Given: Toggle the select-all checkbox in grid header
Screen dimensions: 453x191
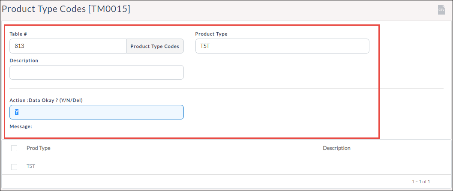Looking at the screenshot, I should tap(14, 148).
